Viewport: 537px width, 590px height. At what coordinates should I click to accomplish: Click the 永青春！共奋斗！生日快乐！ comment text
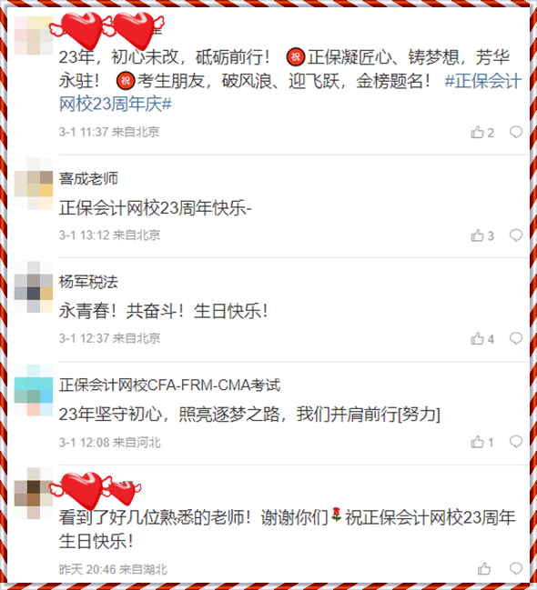(x=163, y=311)
